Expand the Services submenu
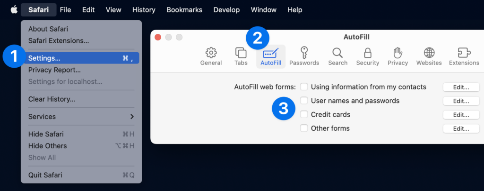The width and height of the screenshot is (484, 191). [81, 117]
